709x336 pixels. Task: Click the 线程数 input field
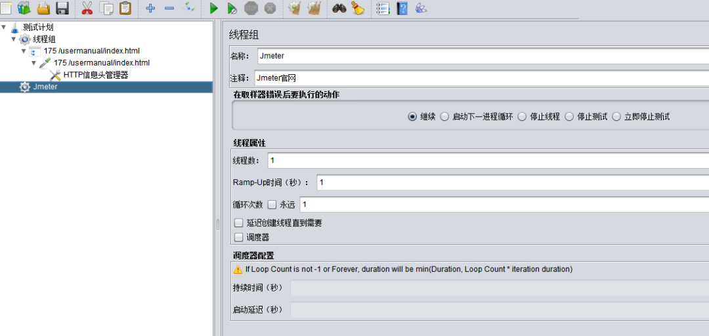[488, 161]
